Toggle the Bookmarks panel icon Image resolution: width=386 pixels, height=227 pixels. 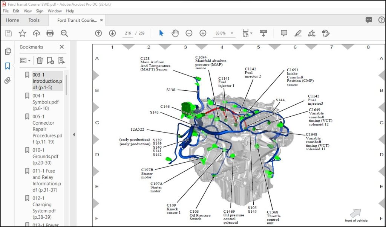8,66
